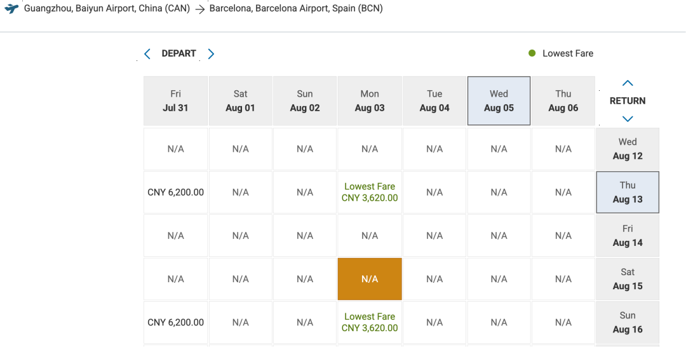Pick Lowest Fare CNY 3,620 returning Aug 13
The width and height of the screenshot is (686, 347).
tap(370, 192)
